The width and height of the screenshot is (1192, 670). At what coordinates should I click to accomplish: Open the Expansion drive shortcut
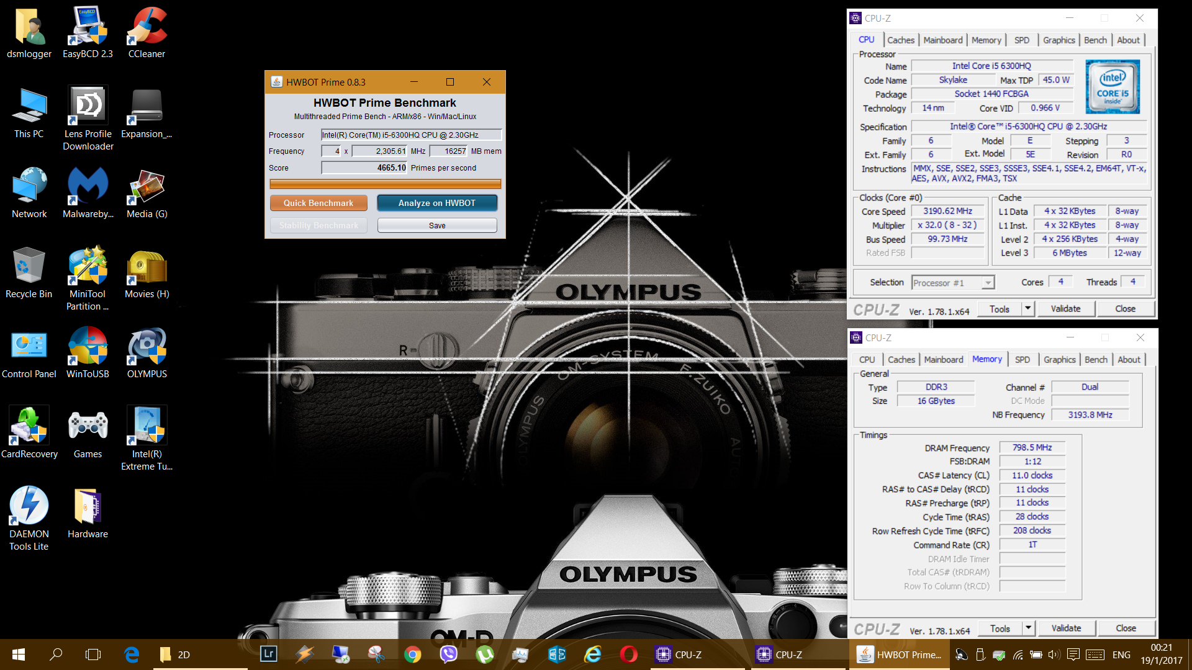point(147,114)
